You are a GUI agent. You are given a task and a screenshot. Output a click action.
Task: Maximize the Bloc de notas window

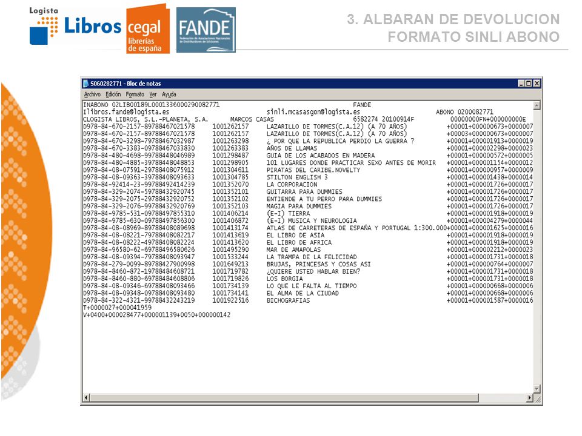point(529,84)
